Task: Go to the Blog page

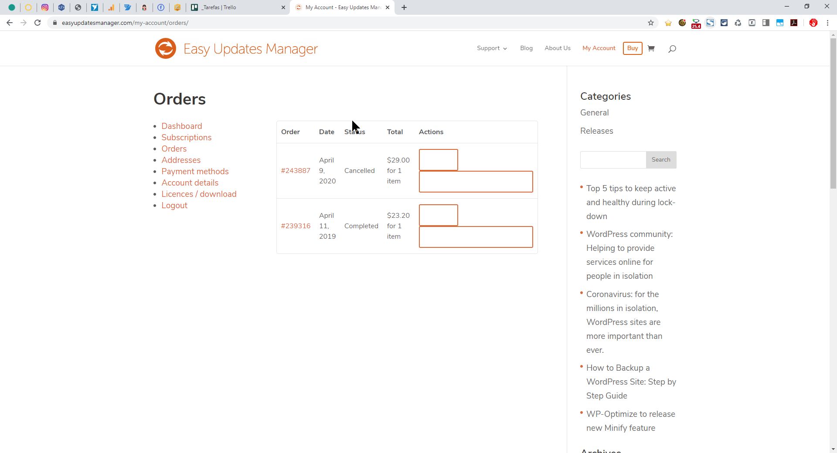Action: click(526, 48)
